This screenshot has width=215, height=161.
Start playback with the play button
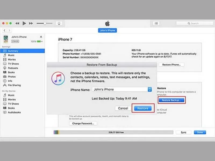click(x=24, y=23)
